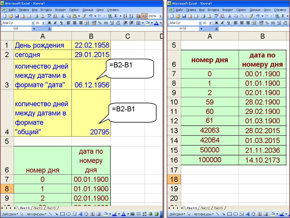
Task: Toggle Drawing toolbar button in left window
Action: pos(144,16)
